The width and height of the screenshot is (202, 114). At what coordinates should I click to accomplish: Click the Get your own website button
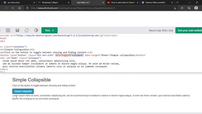[x=189, y=30]
